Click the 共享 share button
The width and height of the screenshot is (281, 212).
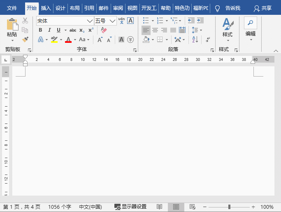click(262, 8)
